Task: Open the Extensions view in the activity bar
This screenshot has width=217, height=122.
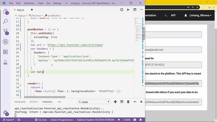Action: [5, 52]
